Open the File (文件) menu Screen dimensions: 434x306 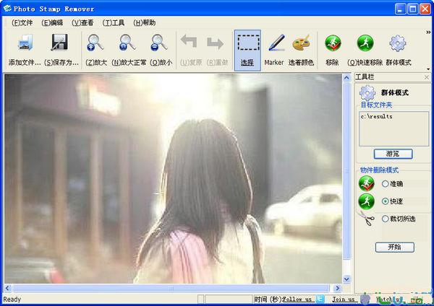pyautogui.click(x=22, y=22)
